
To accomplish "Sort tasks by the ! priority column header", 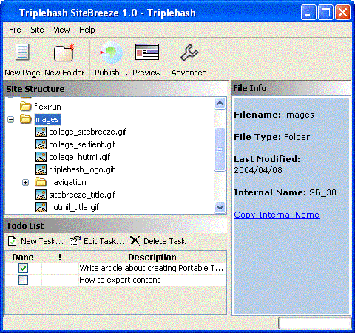I will coord(60,258).
